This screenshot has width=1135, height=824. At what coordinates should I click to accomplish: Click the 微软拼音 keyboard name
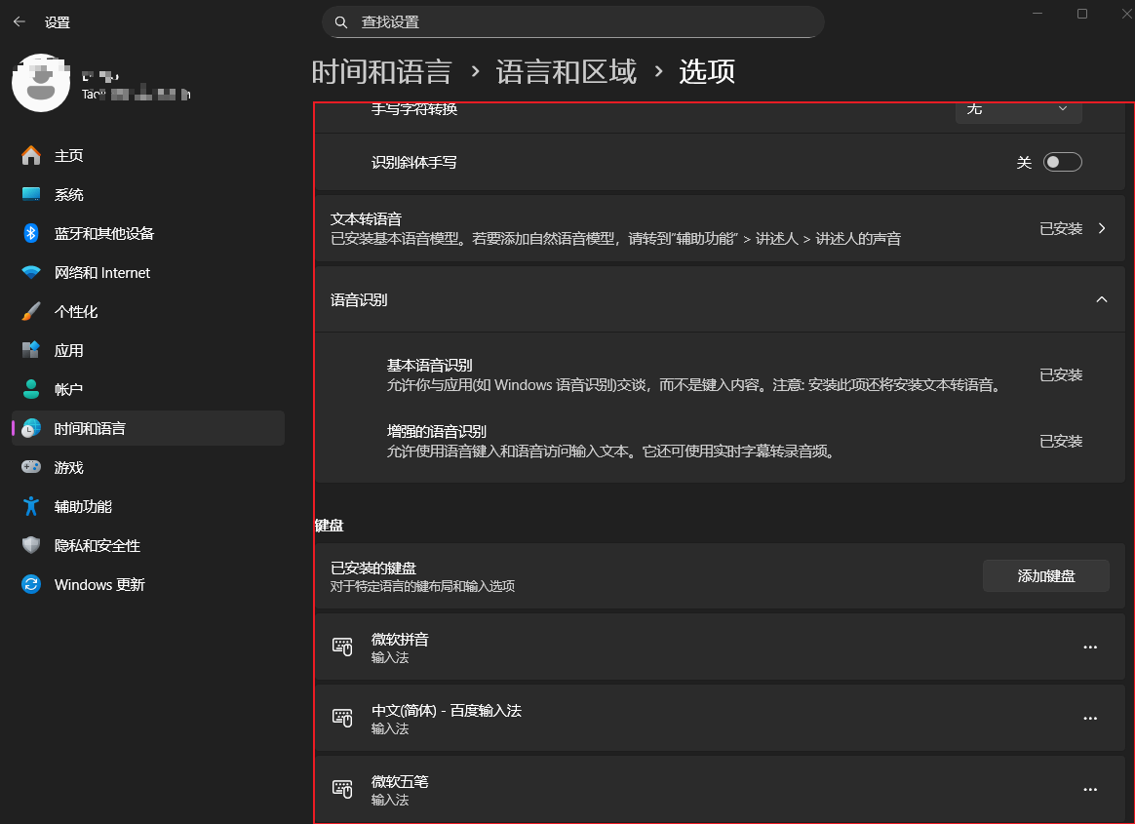click(x=400, y=640)
